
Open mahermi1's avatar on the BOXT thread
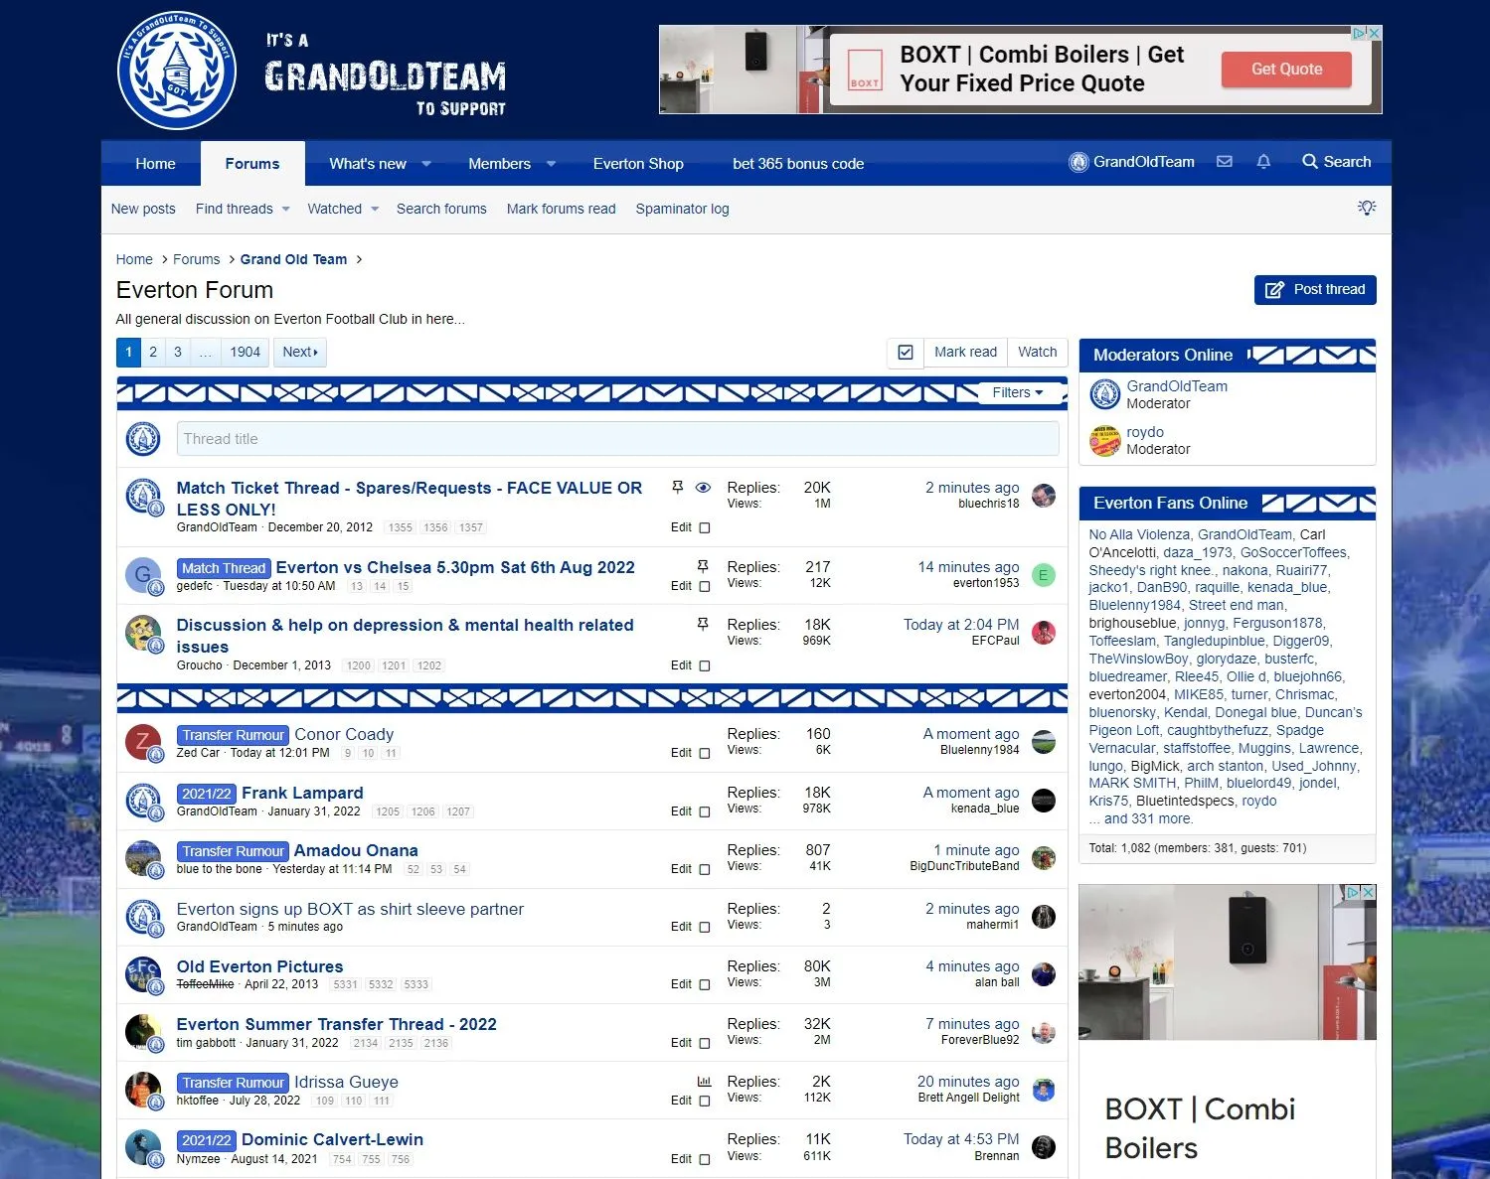coord(1044,917)
